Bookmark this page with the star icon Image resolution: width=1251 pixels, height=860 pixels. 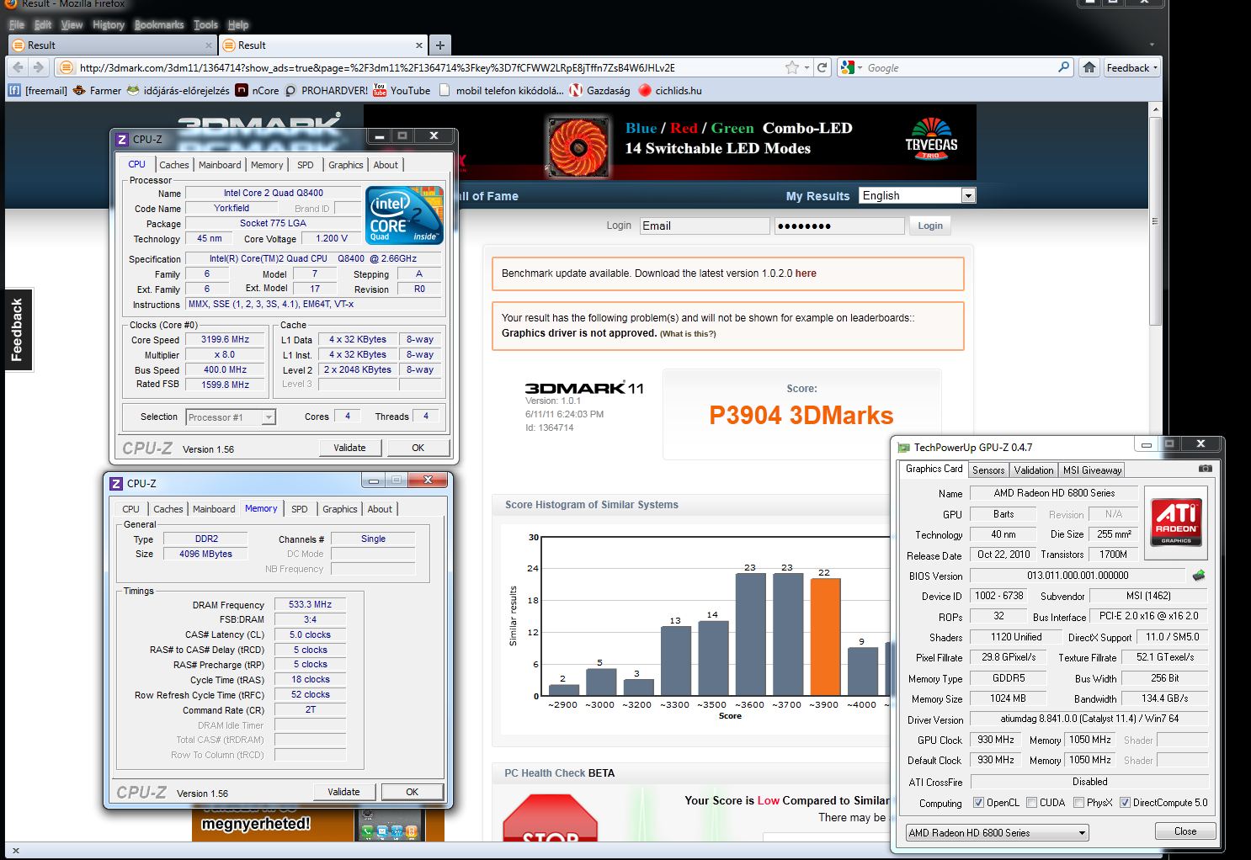[791, 67]
